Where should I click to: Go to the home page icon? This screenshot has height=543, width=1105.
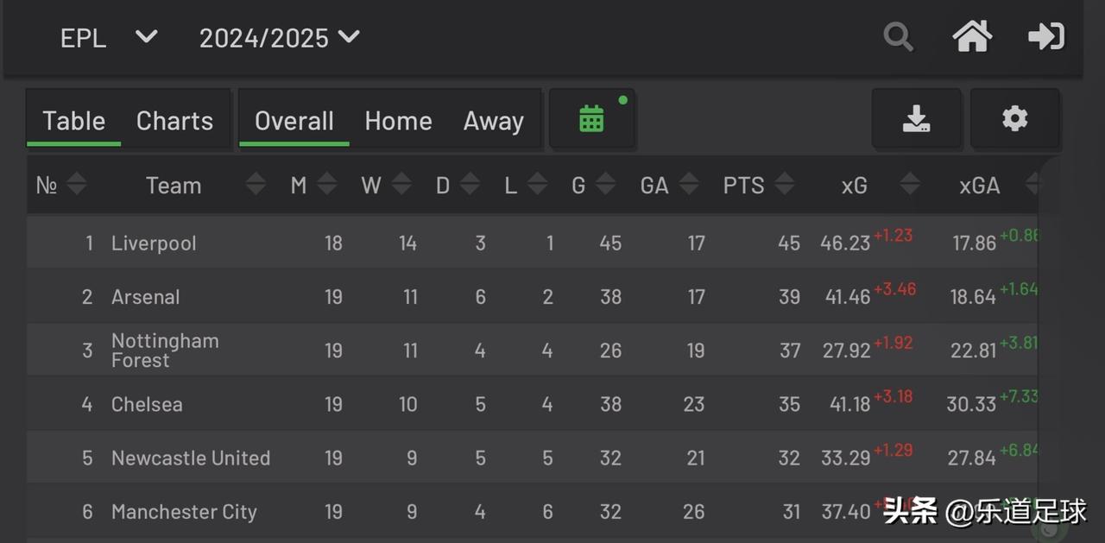(972, 37)
